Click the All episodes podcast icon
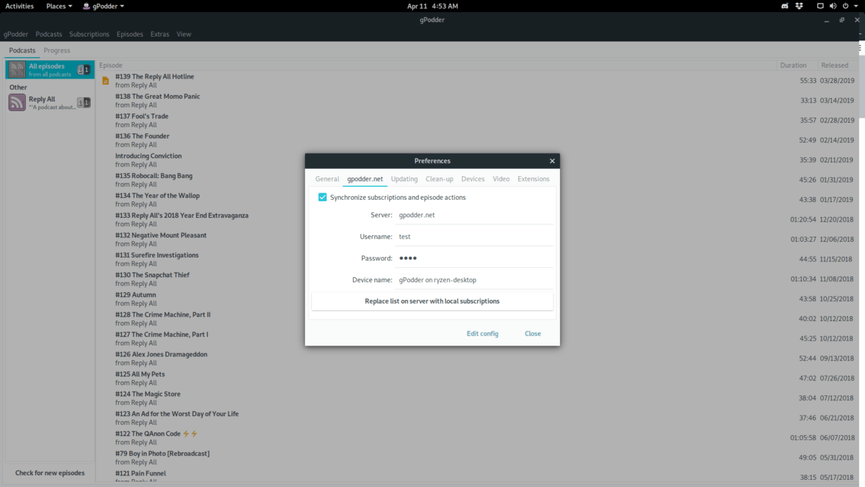The height and width of the screenshot is (487, 865). click(17, 69)
